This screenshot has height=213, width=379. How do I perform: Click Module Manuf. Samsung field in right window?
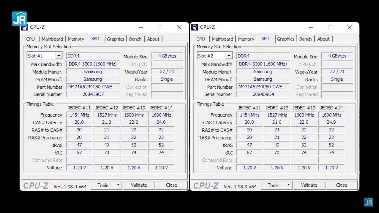coord(263,72)
